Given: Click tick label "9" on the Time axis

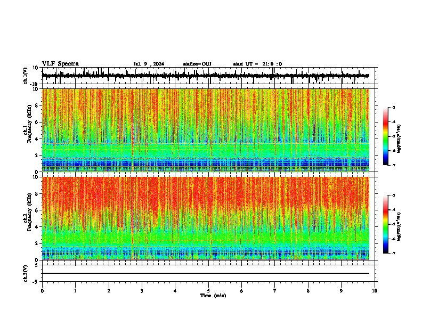Looking at the screenshot, I should coord(341,291).
